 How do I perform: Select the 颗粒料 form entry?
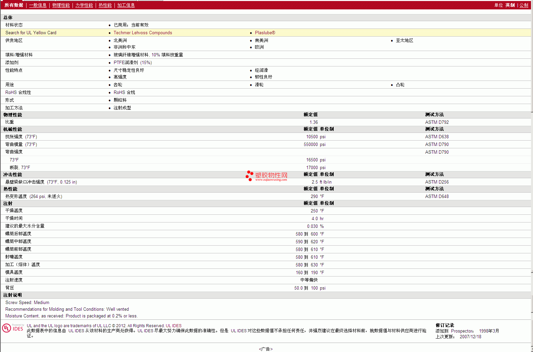click(x=120, y=100)
